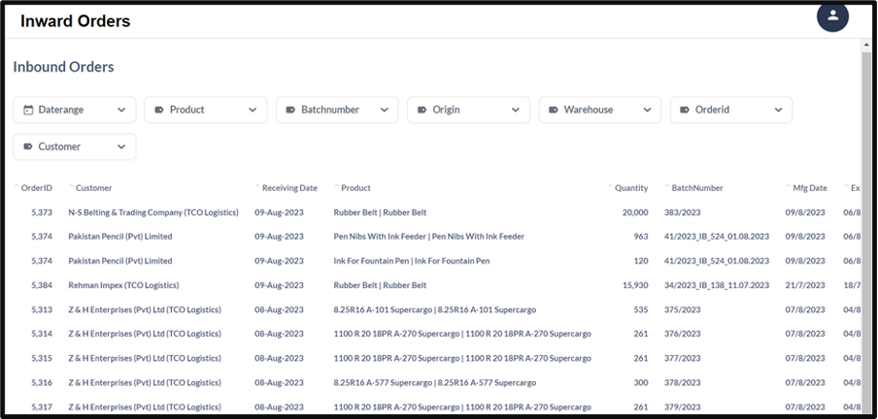Sort table by OrderID column header

[36, 188]
